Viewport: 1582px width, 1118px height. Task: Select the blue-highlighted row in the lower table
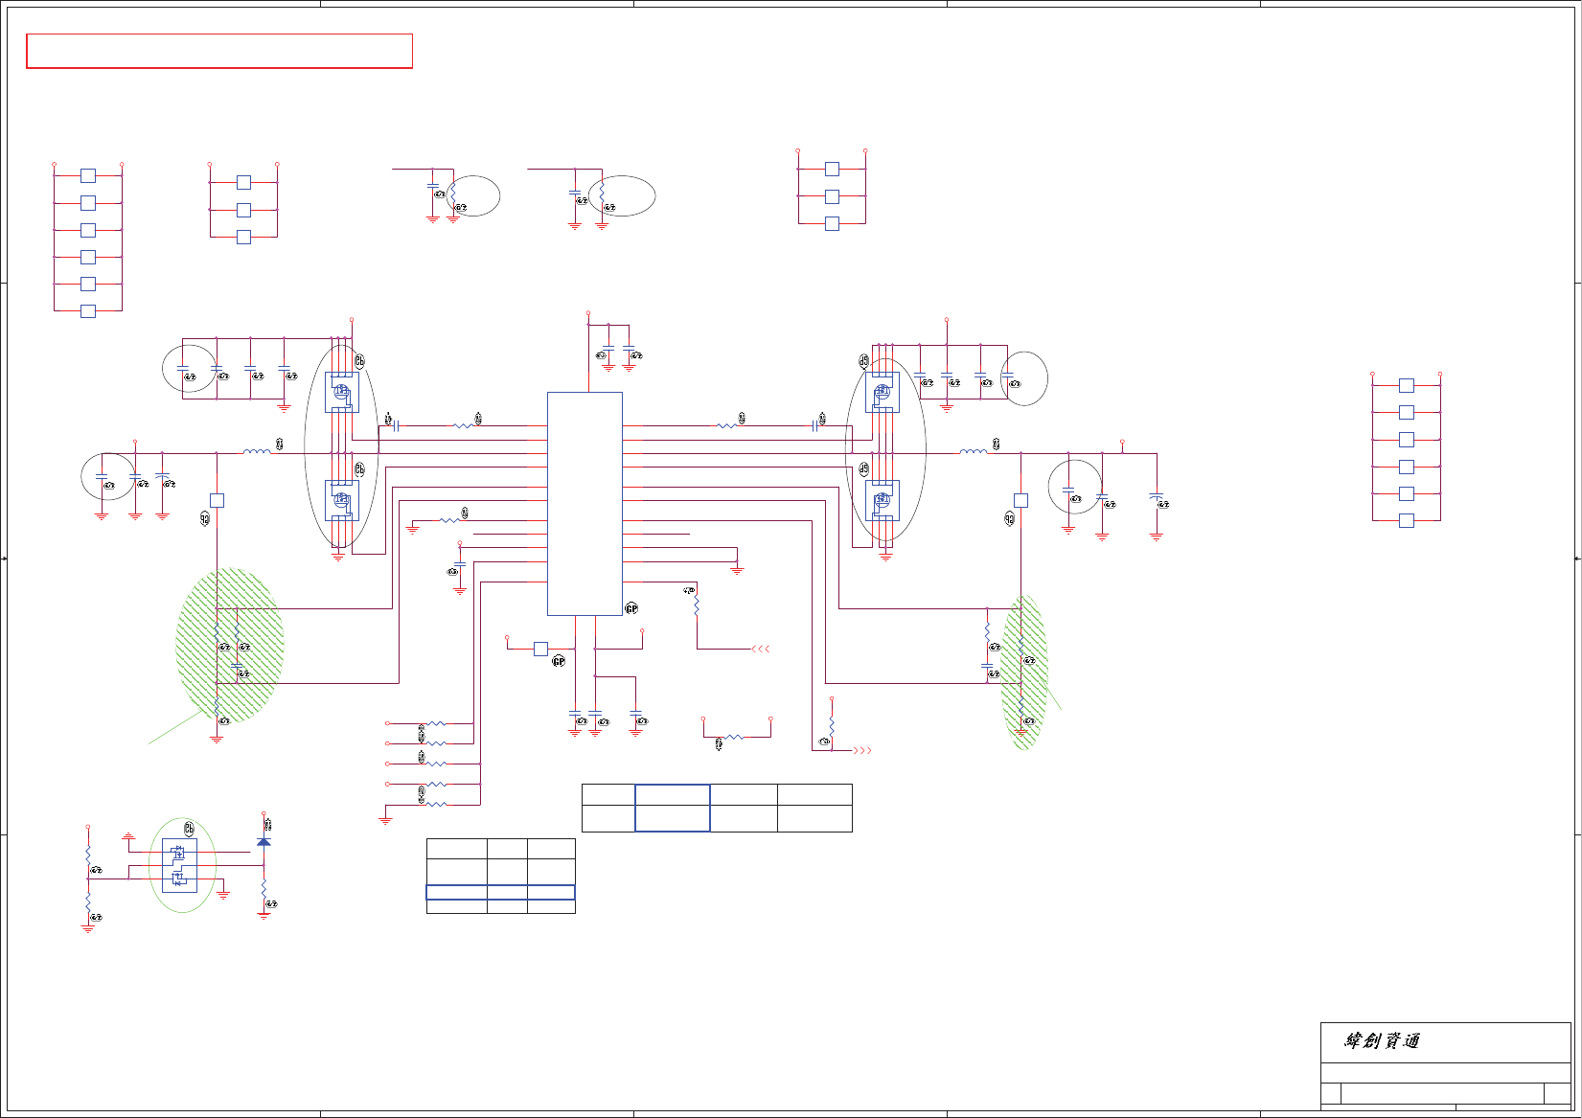point(500,892)
